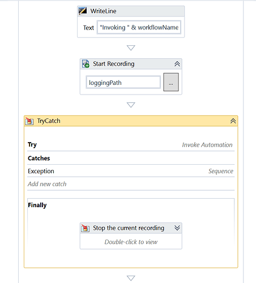Click the WriteLine activity icon
256x283 pixels.
tap(83, 11)
